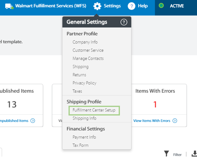Choose Shipping under Partner Profile

click(80, 67)
